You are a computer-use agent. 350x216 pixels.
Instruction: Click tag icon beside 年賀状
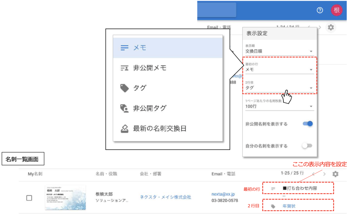point(273,206)
